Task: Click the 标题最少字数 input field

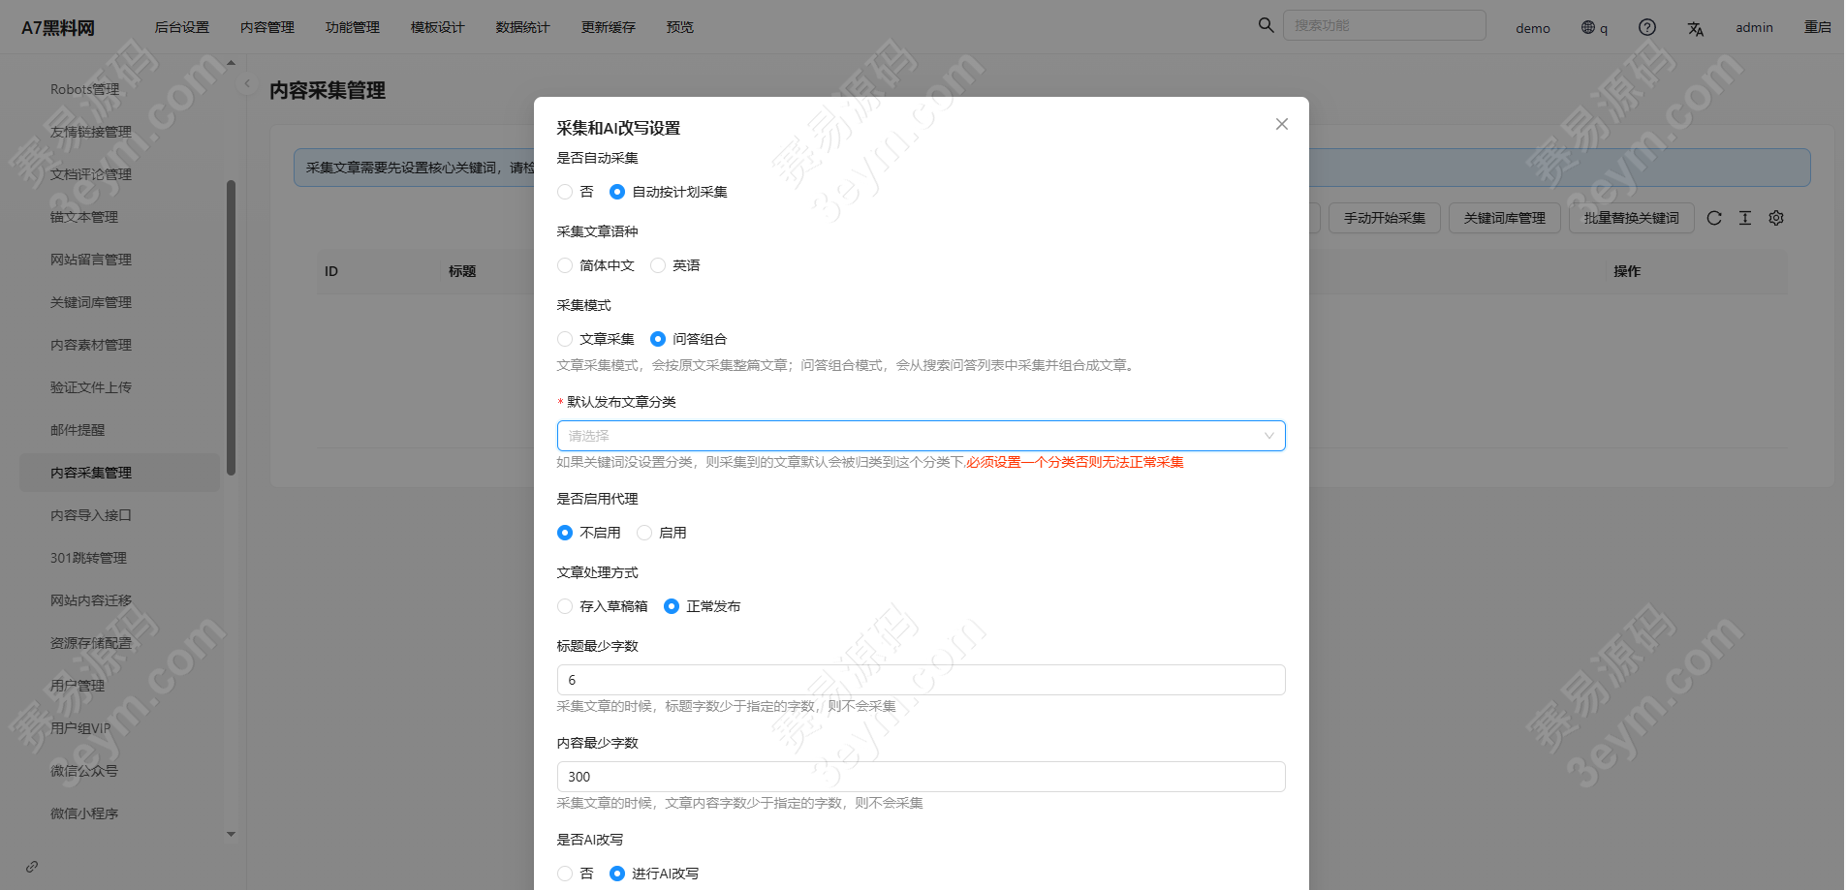Action: tap(921, 680)
